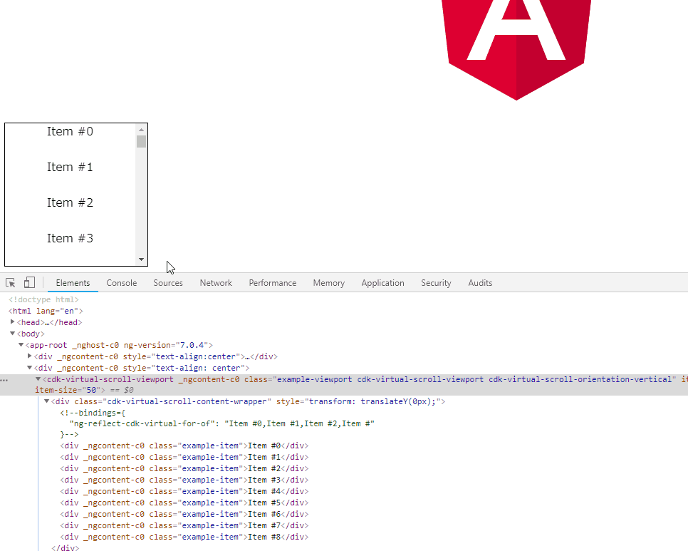The height and width of the screenshot is (551, 688).
Task: Click Item #1 in the viewport list
Action: [x=71, y=167]
